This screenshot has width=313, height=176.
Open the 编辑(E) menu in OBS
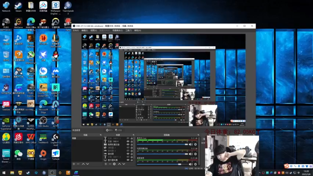tap(85, 31)
